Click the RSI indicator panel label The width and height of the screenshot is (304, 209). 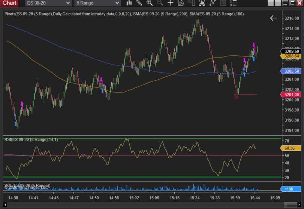coord(31,140)
